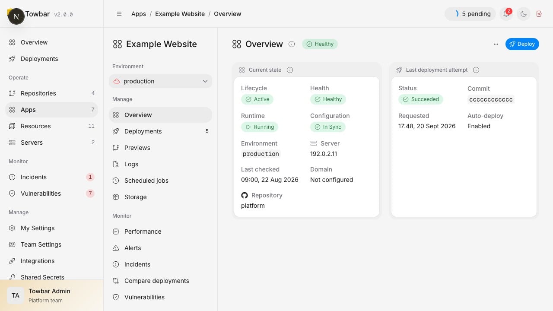Open Servers in main sidebar

[x=51, y=143]
